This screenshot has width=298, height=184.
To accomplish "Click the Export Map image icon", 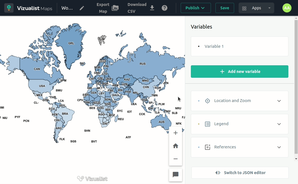I will tap(115, 8).
